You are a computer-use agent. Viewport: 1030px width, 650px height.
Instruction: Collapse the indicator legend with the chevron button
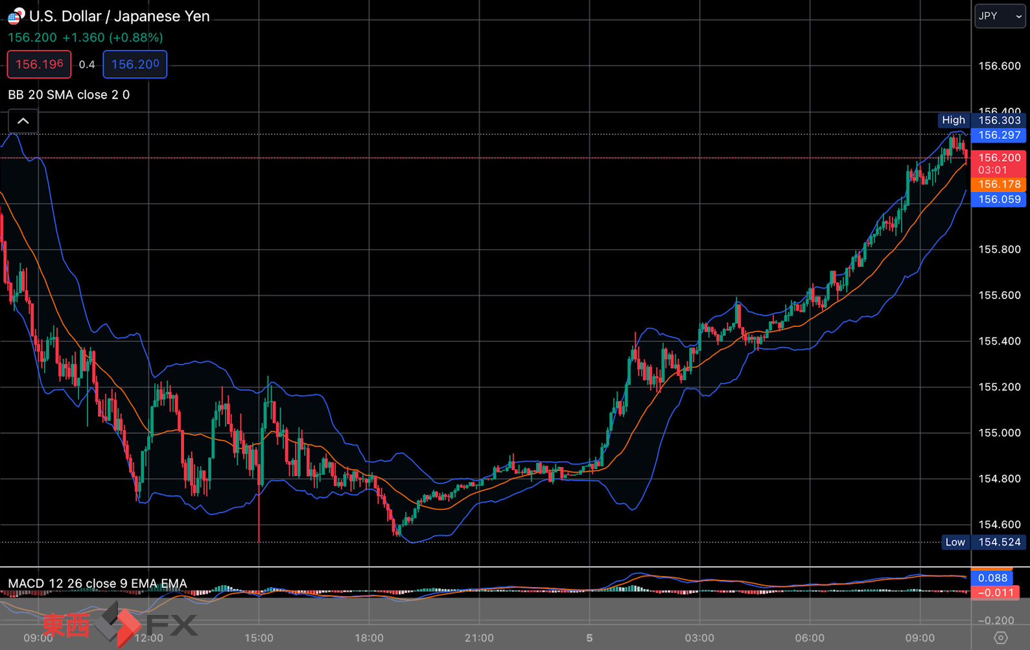[x=23, y=121]
